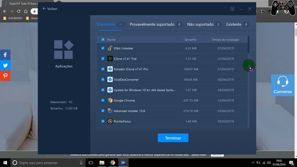
Task: Open the notification center icon
Action: 291,163
